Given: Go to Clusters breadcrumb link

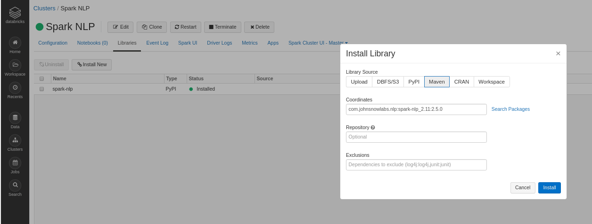Looking at the screenshot, I should click(x=44, y=8).
